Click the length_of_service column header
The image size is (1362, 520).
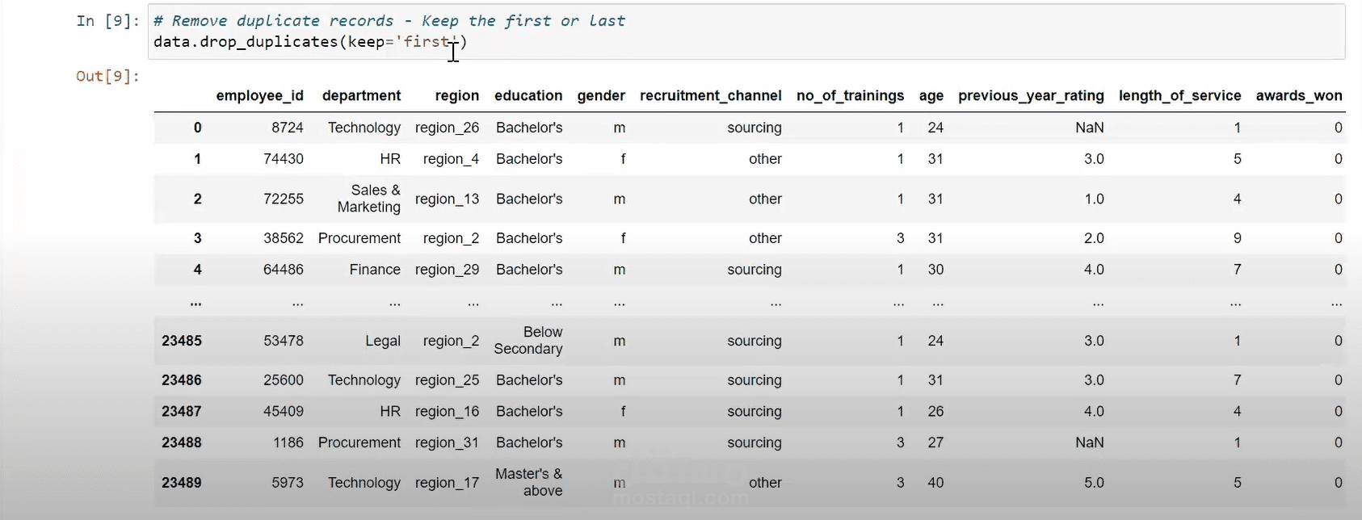click(1179, 95)
